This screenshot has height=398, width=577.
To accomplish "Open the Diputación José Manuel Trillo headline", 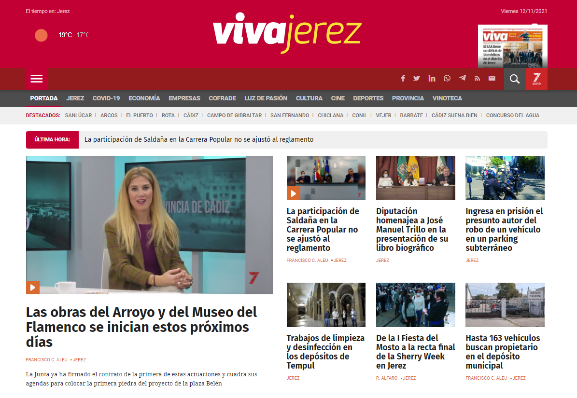I will point(412,229).
